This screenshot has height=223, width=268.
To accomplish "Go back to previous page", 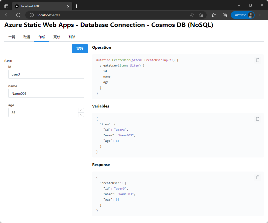I will (7, 15).
